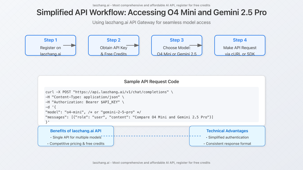Click the "Simplified API Workflow" main title
Screen dimensions: 303x170
pyautogui.click(x=151, y=12)
